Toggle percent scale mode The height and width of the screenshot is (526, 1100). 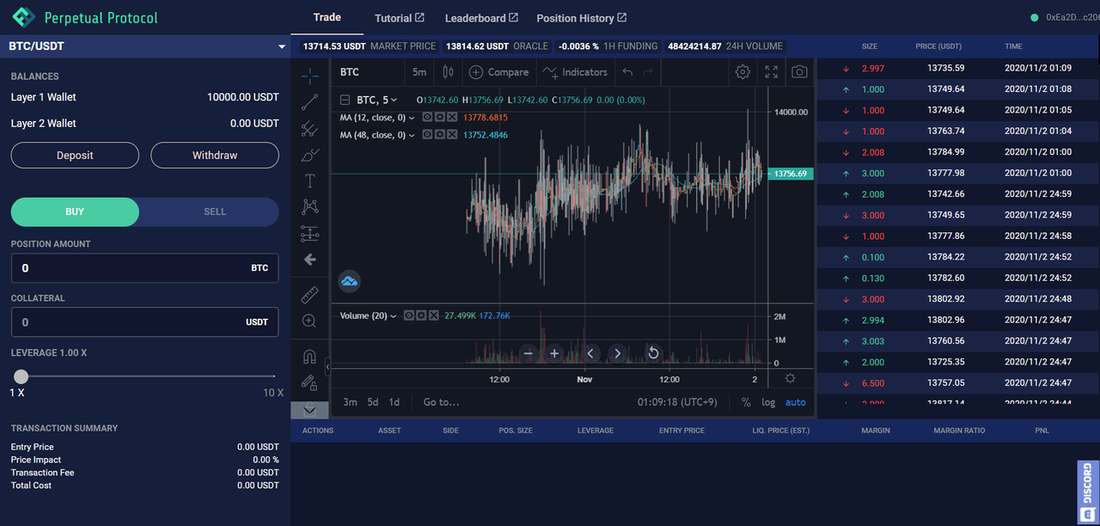pyautogui.click(x=746, y=402)
